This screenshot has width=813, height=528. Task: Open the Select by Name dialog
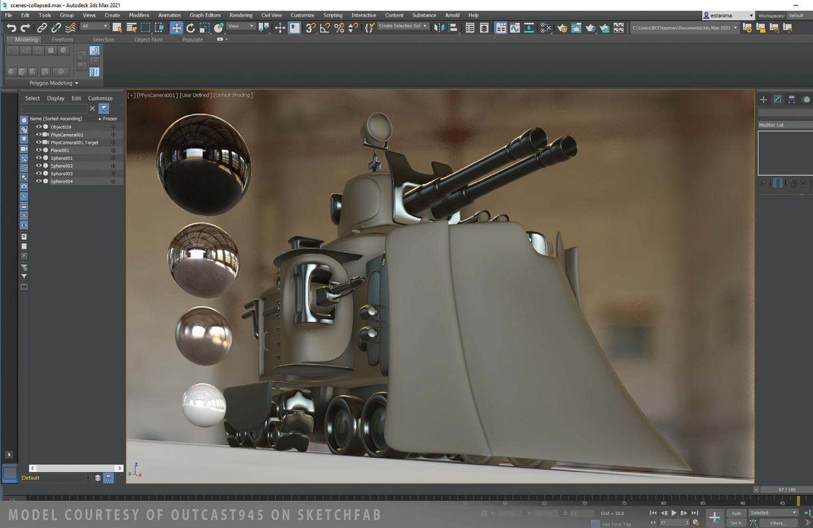tap(131, 27)
